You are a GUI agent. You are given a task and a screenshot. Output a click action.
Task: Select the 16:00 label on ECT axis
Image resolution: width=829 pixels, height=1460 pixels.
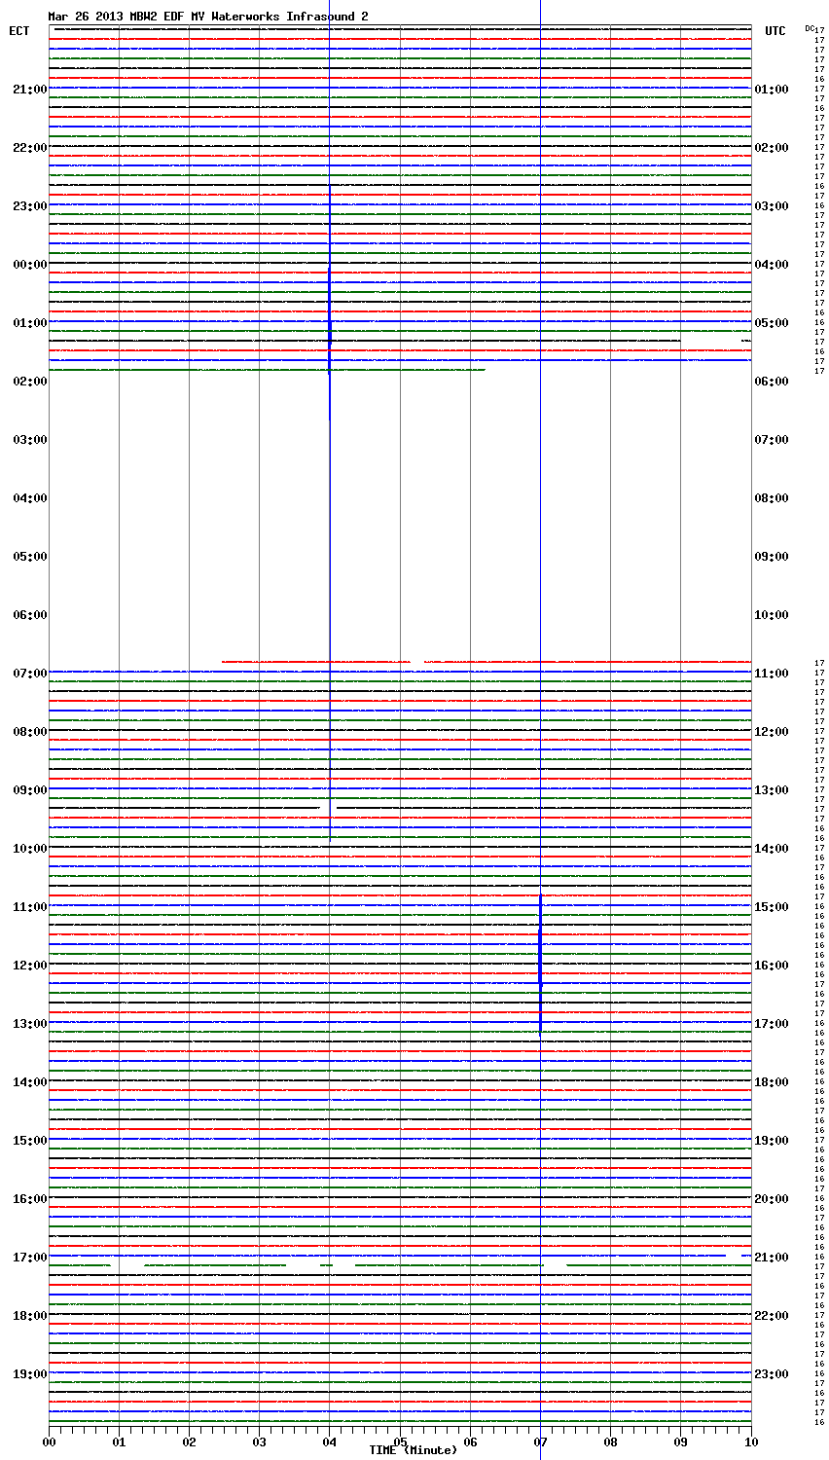coord(29,1199)
